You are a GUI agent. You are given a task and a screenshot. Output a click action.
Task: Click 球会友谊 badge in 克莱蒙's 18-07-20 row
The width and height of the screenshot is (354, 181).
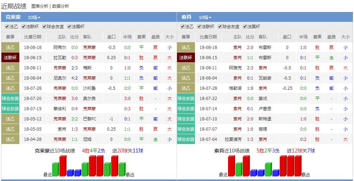(10, 99)
